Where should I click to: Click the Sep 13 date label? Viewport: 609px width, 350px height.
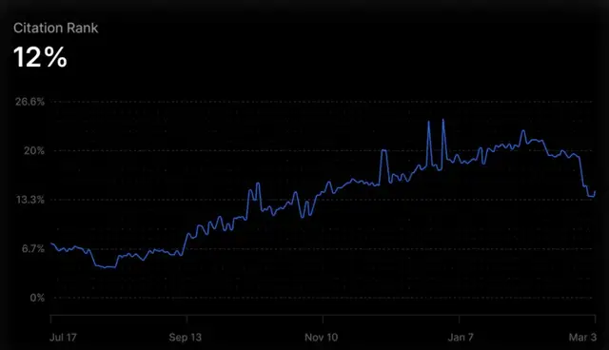(x=186, y=338)
